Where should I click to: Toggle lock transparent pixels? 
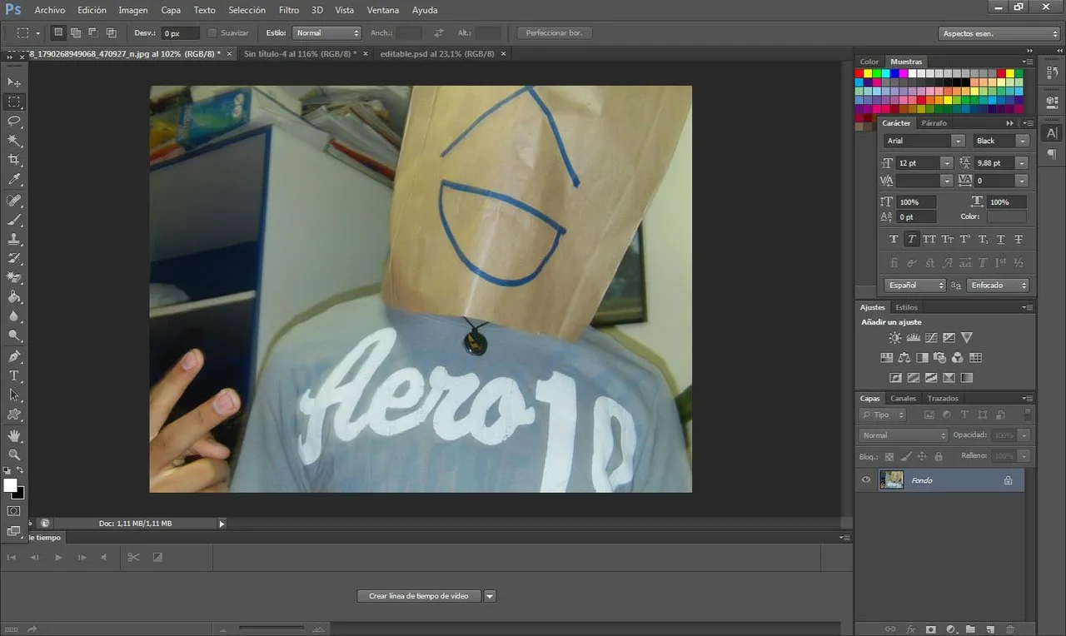[889, 456]
